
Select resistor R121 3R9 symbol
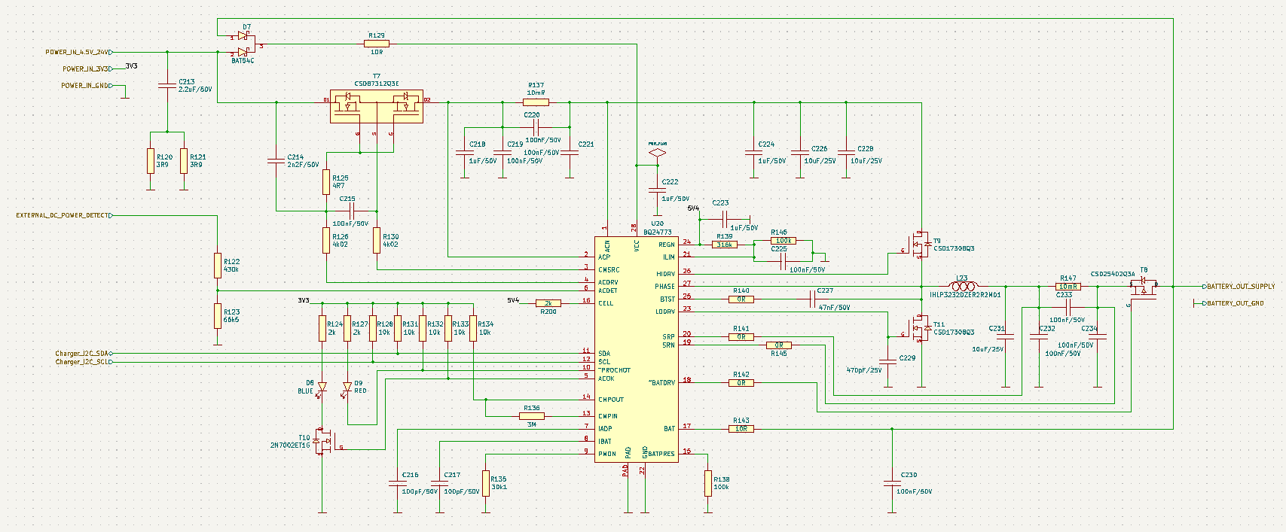click(184, 161)
